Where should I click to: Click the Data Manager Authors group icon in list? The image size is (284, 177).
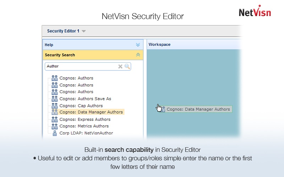[x=55, y=112]
